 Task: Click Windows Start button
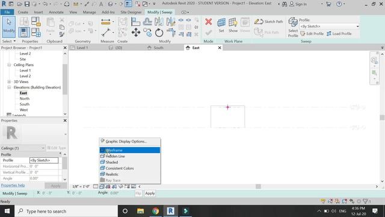click(7, 211)
